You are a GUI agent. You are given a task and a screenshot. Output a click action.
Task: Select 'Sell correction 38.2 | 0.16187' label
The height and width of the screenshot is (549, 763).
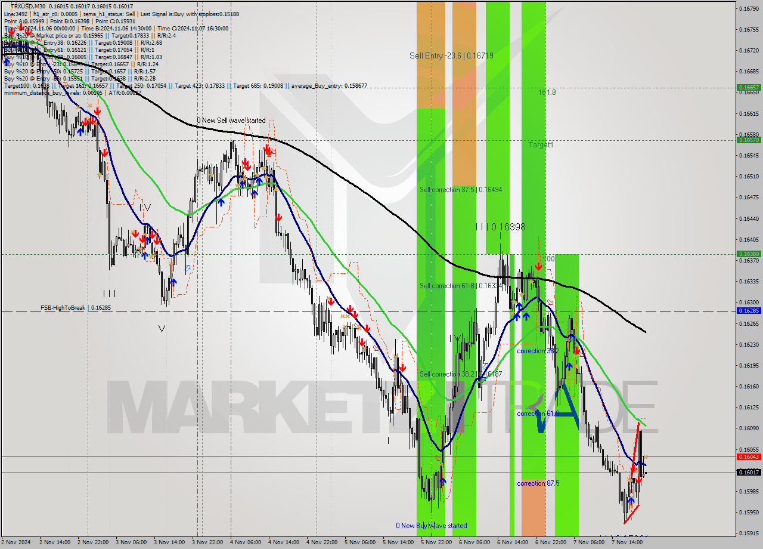click(461, 374)
